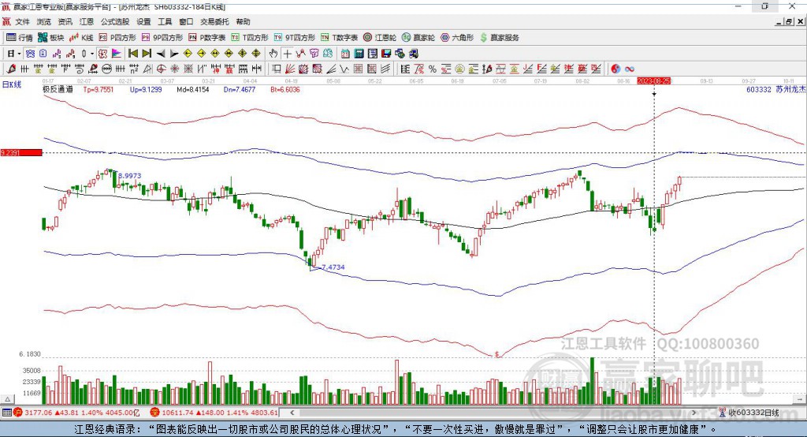This screenshot has height=437, width=807.
Task: Toggle the crosshair cursor tool
Action: click(287, 54)
